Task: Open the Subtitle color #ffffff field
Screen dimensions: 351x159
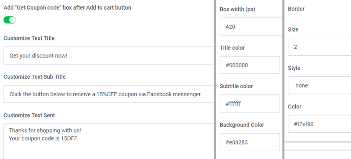Action: coord(250,104)
